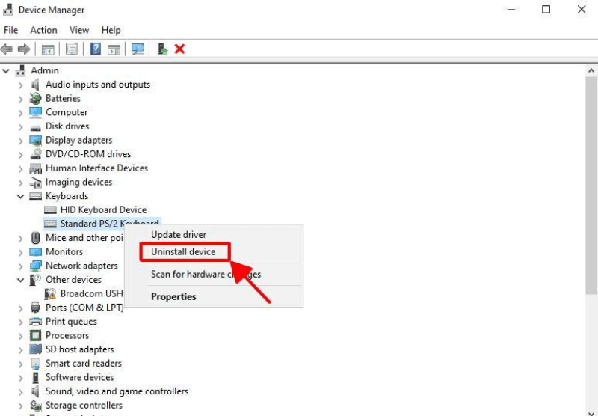Open Properties from the context menu

[173, 296]
